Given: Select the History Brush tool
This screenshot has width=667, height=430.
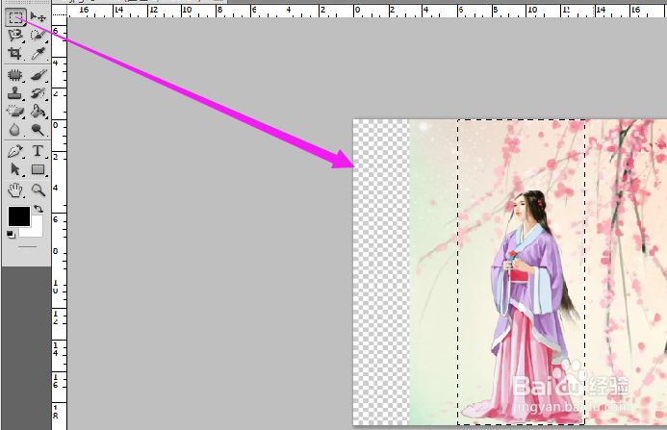Looking at the screenshot, I should [38, 93].
